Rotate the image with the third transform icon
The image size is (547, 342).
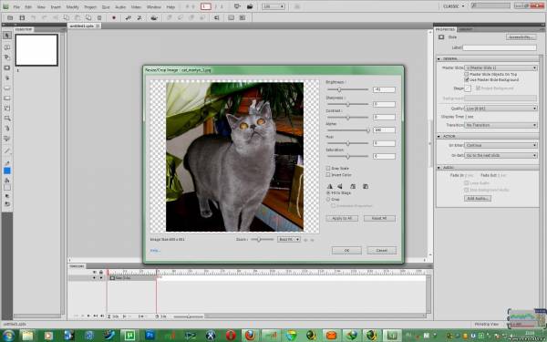tap(353, 186)
